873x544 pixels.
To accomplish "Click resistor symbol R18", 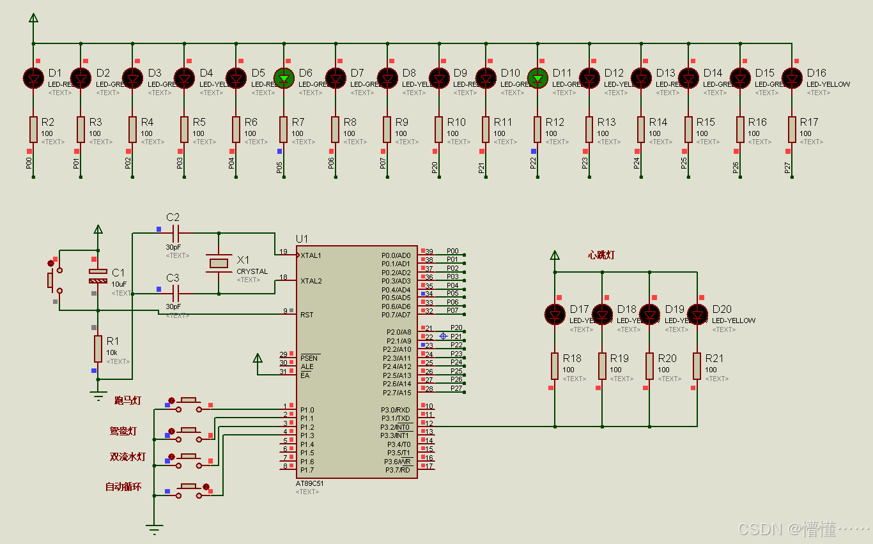I will pos(555,366).
